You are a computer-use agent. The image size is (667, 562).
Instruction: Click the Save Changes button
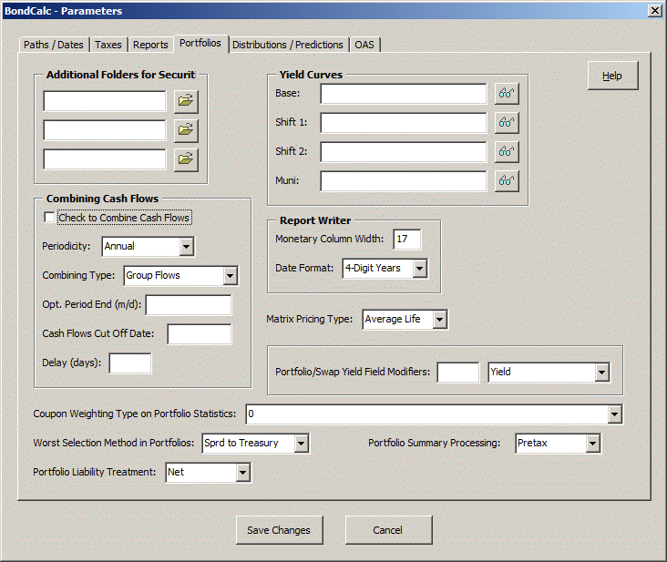click(x=279, y=530)
